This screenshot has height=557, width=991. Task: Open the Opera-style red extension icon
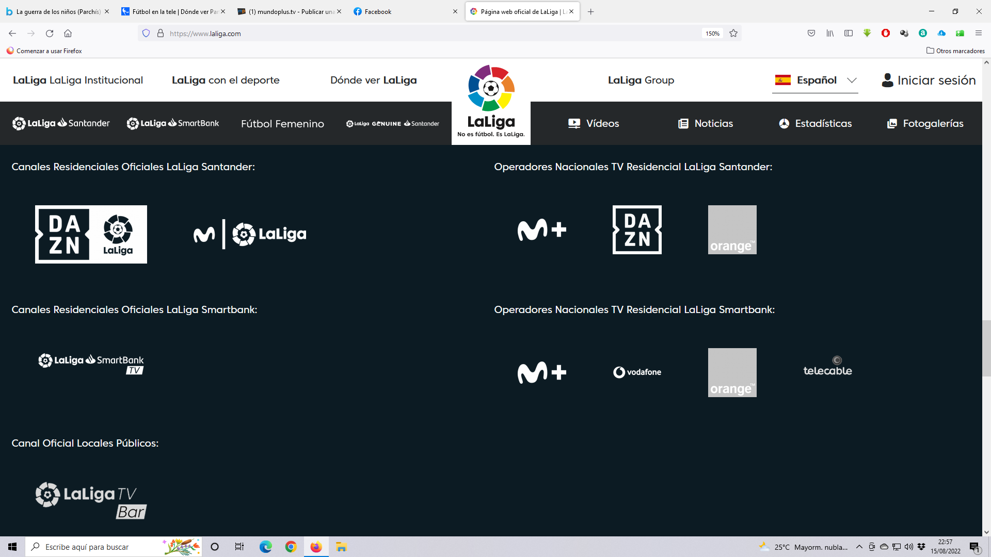[x=886, y=34]
